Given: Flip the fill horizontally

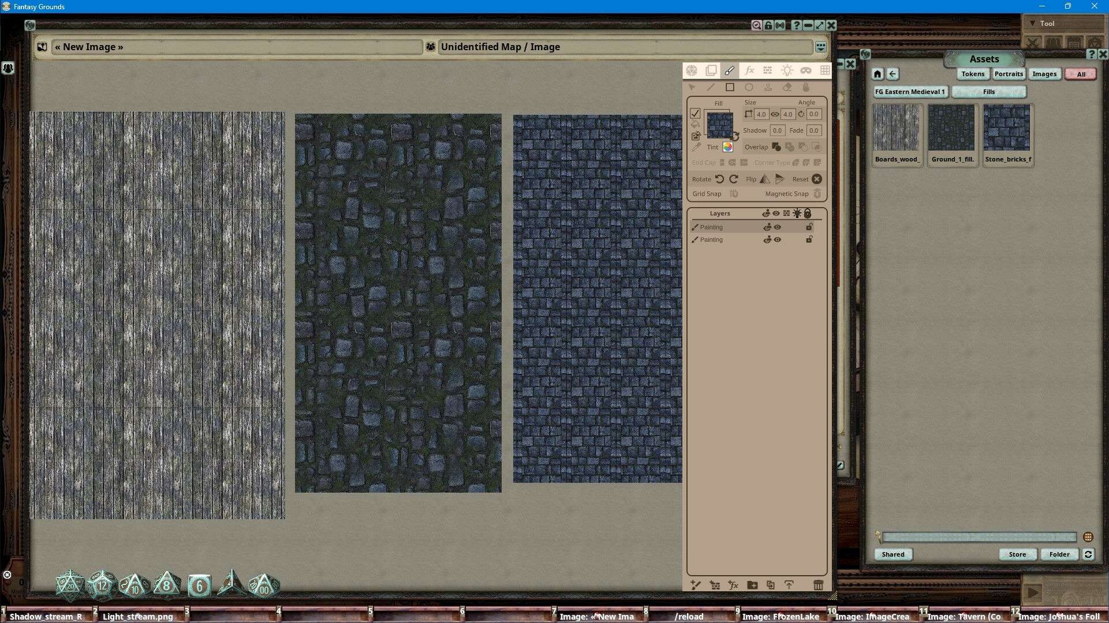Looking at the screenshot, I should click(764, 179).
